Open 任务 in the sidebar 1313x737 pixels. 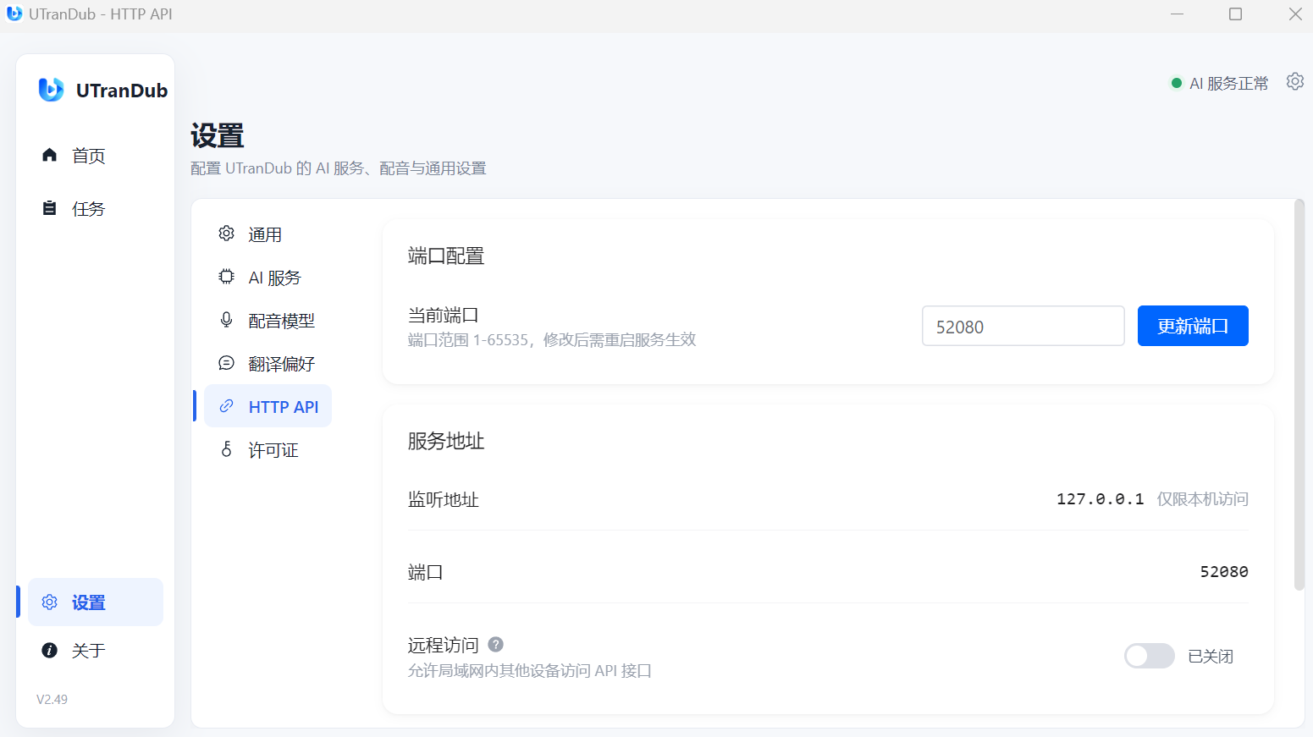pos(96,209)
